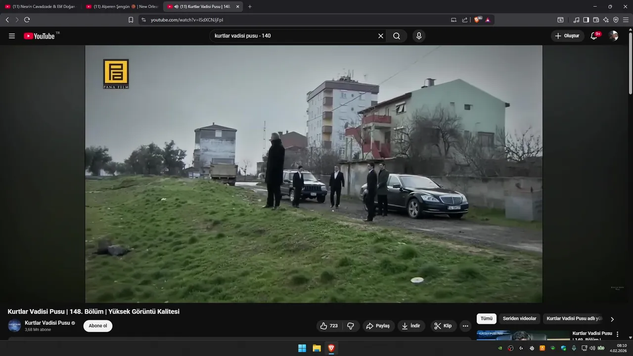Open Brave Wallet icon

596,20
